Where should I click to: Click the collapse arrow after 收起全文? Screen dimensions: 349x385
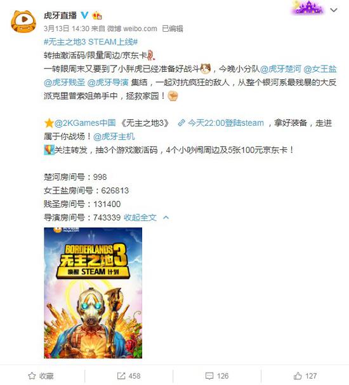coord(166,217)
